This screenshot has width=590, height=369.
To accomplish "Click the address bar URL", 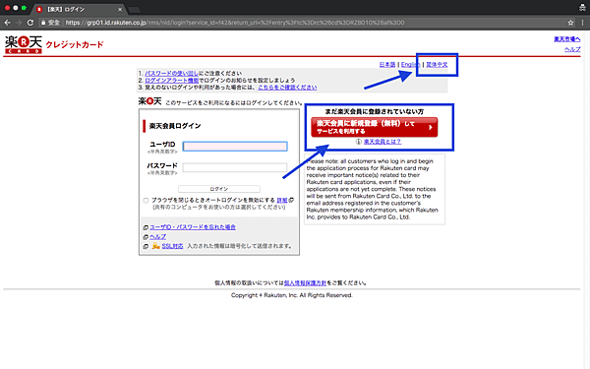I will [x=235, y=23].
